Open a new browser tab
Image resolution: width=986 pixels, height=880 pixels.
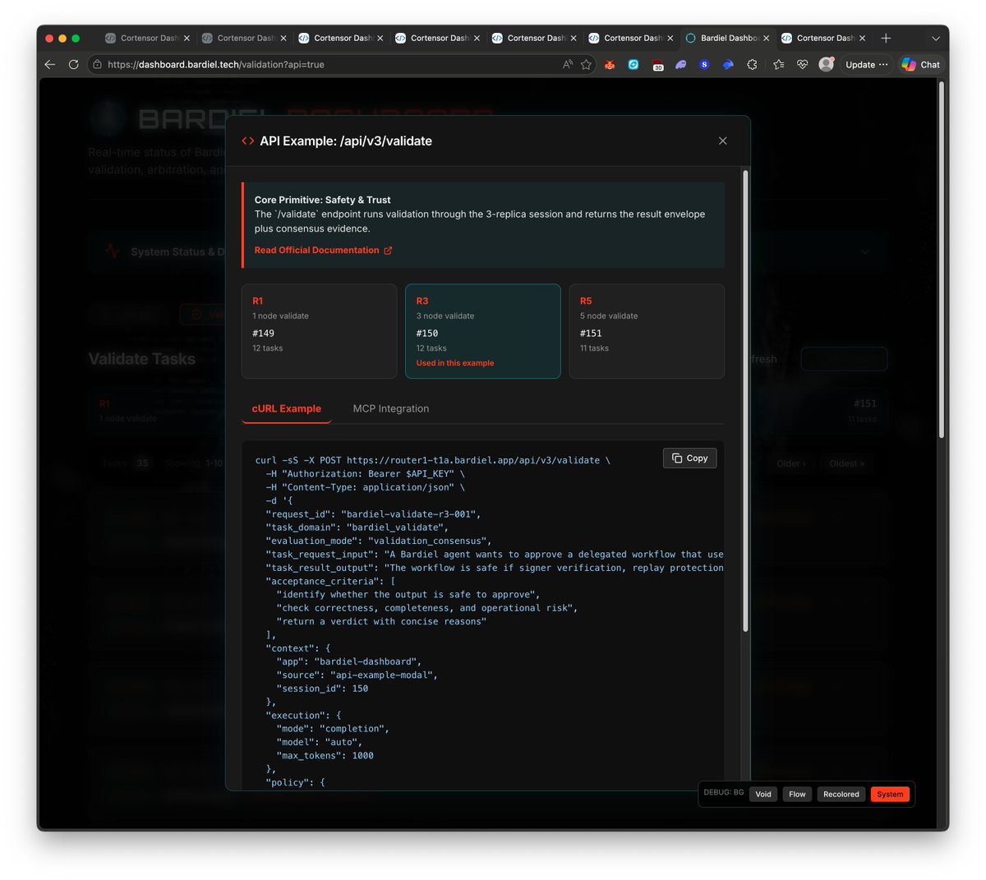[886, 38]
